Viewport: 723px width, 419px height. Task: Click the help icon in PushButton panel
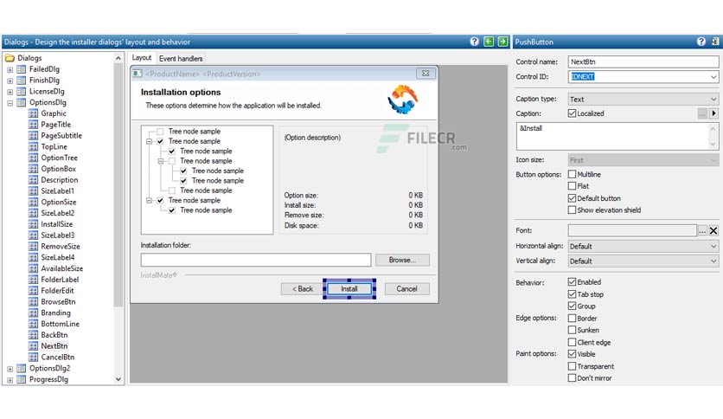[701, 42]
